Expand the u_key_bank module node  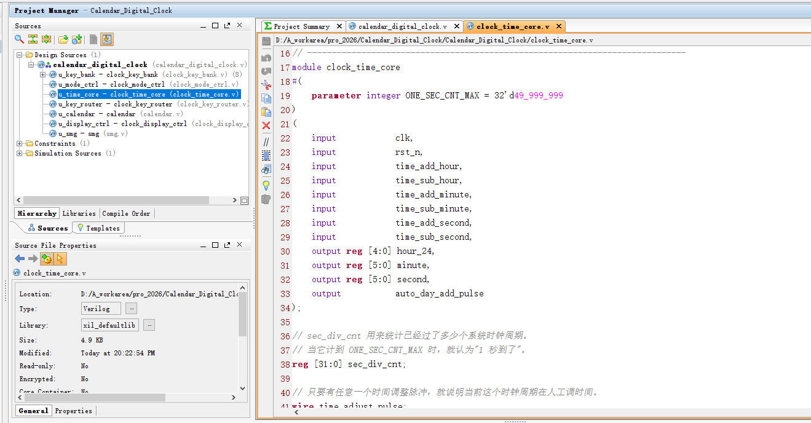click(43, 74)
